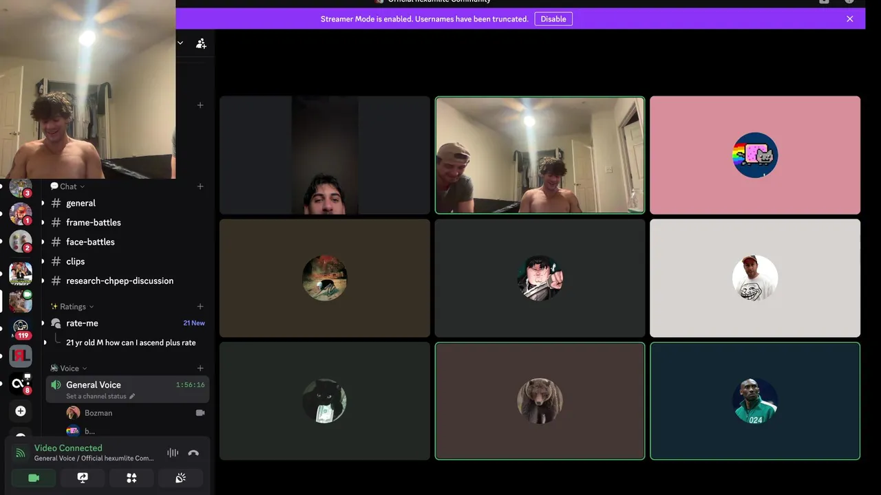
Task: Select the anime fist avatar tile
Action: click(x=540, y=278)
